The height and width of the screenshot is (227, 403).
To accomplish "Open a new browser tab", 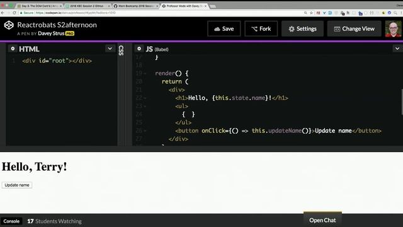I will tap(213, 6).
